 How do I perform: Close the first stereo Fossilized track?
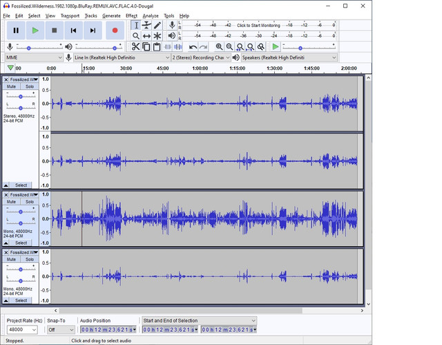[x=6, y=80]
